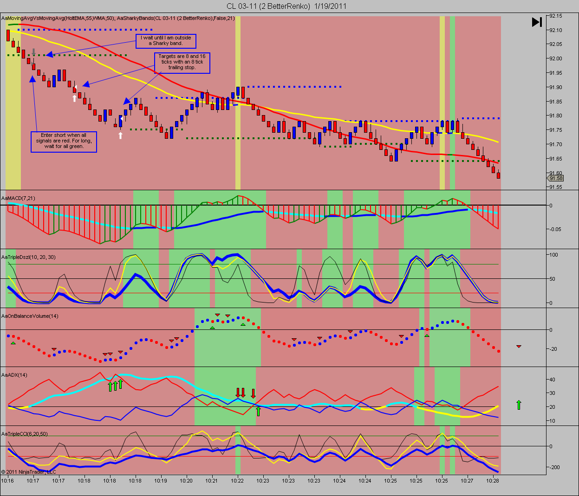This screenshot has height=496, width=579.
Task: Select the 'Enter short when all signals are red' note
Action: tap(64, 142)
